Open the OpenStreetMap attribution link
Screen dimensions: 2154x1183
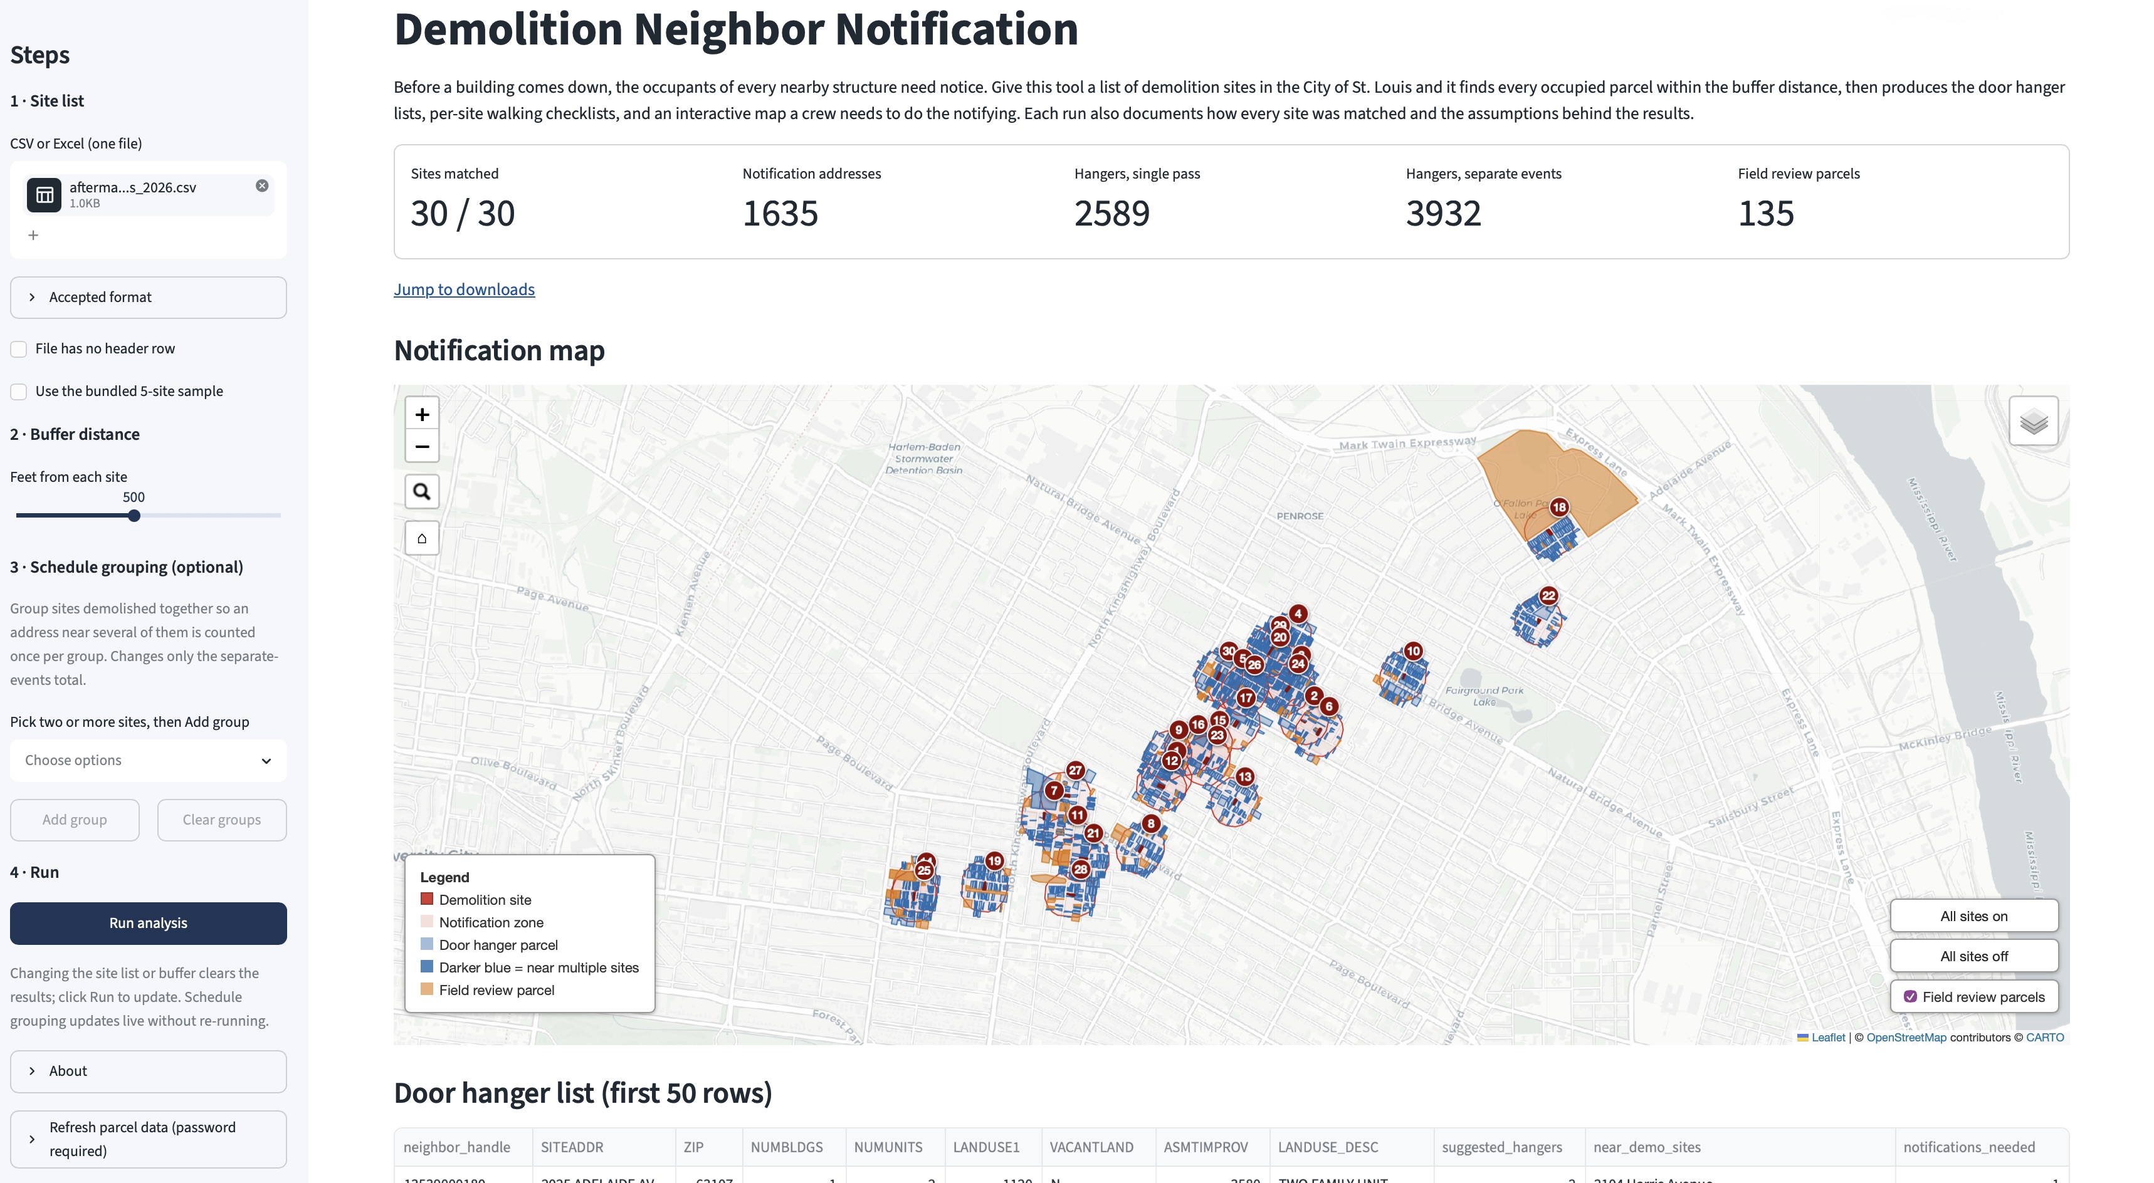[1906, 1037]
